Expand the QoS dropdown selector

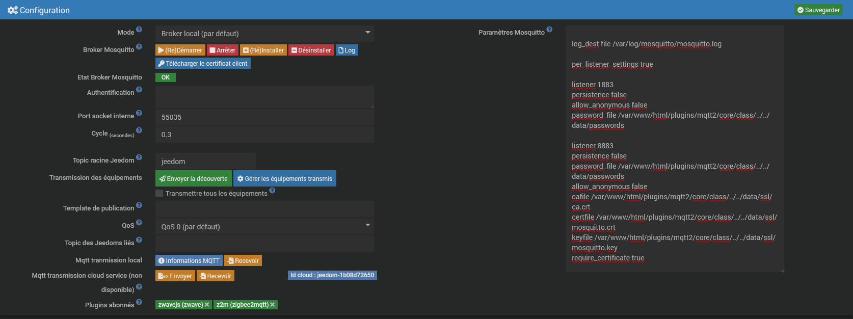click(264, 227)
